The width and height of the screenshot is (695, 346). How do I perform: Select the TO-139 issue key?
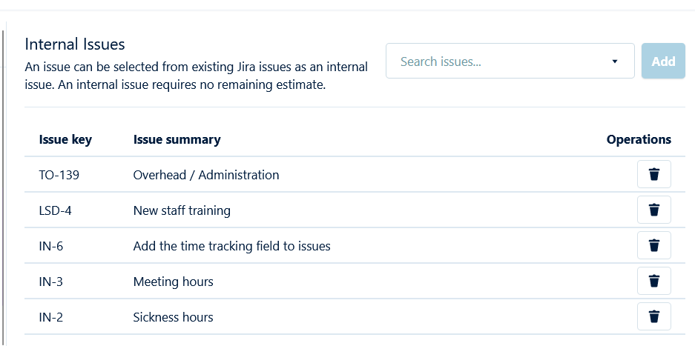coord(59,176)
